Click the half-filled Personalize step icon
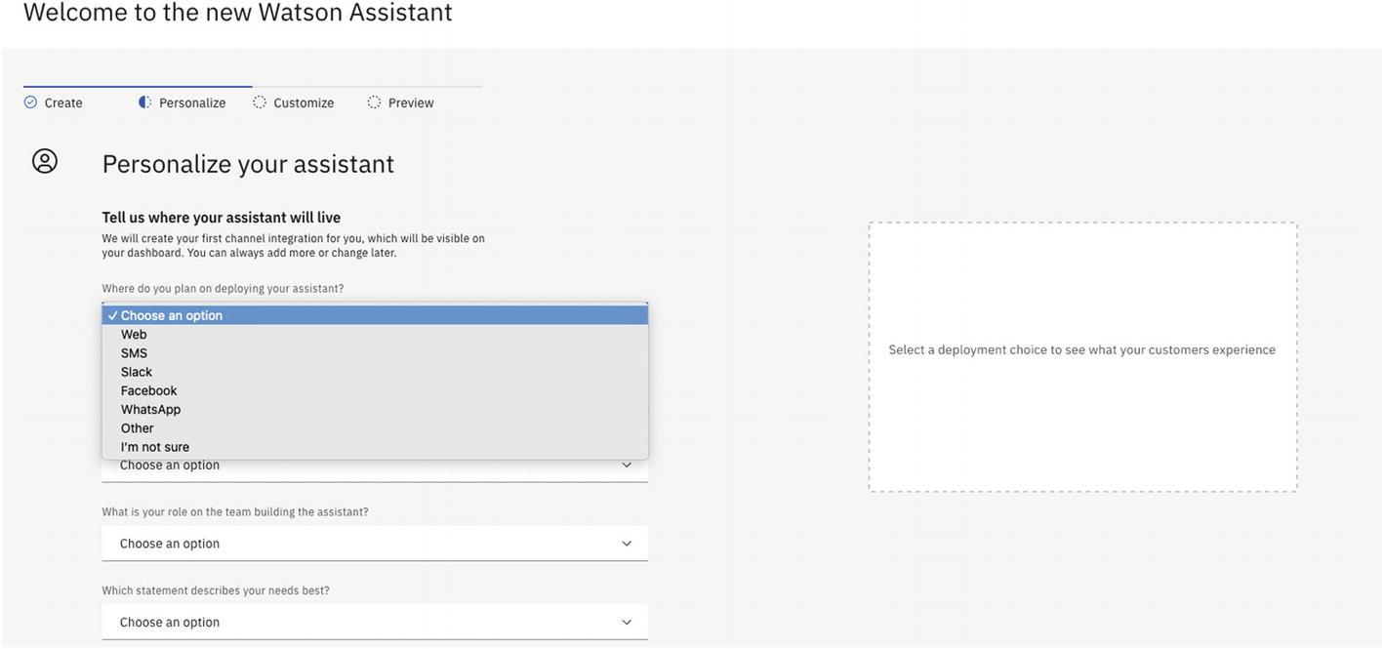The image size is (1384, 649). 145,102
